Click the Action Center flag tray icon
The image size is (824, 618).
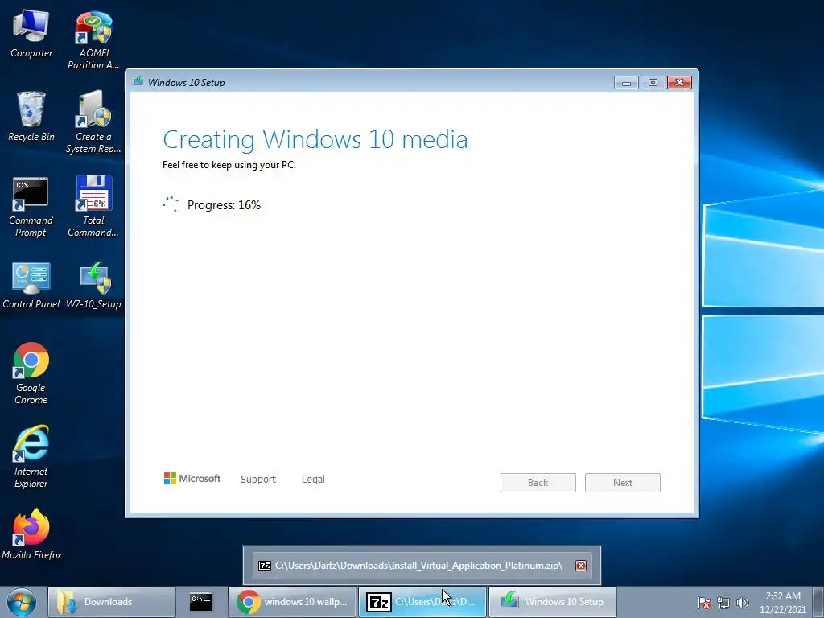[704, 603]
